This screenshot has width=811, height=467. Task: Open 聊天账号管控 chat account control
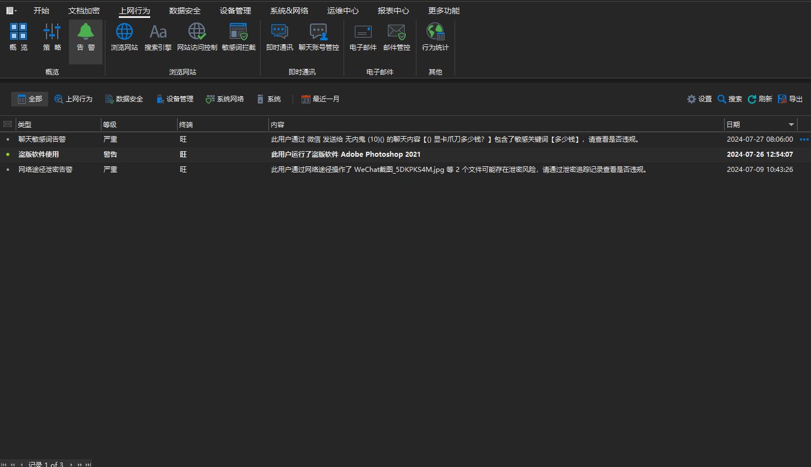[319, 37]
